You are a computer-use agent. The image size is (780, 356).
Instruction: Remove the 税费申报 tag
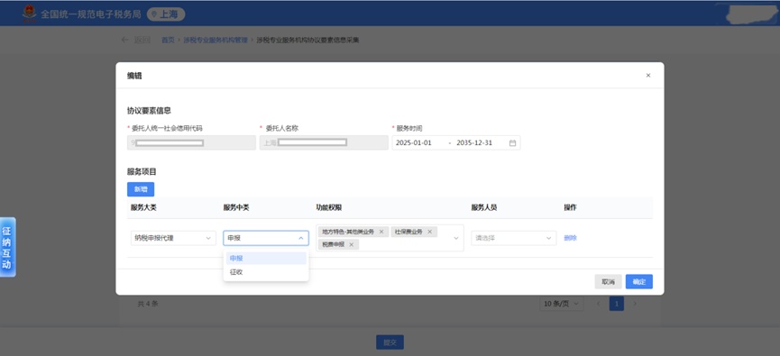click(351, 244)
